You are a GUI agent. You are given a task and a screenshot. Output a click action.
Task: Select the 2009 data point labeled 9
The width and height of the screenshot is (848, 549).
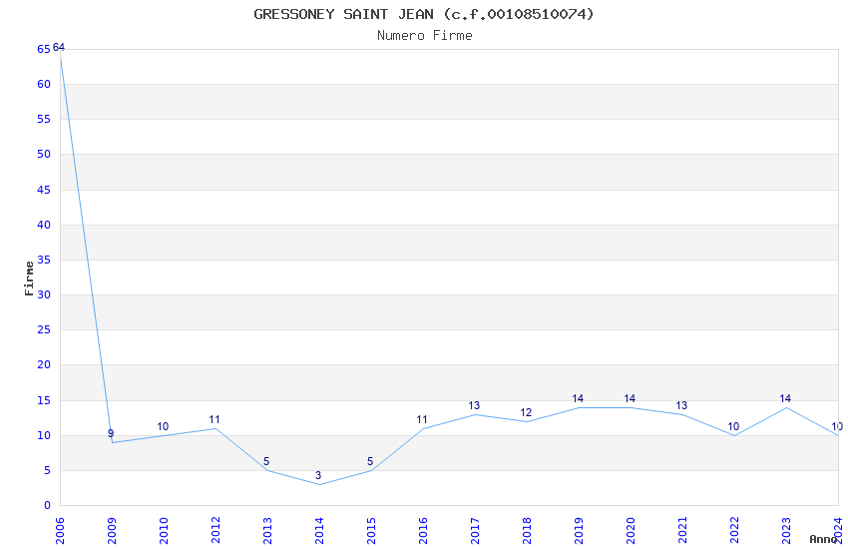pos(112,442)
